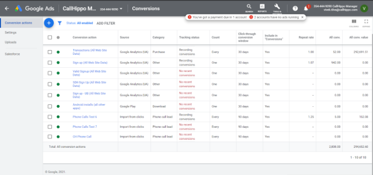The image size is (373, 175).
Task: Open SDK-Sign Up conversion action
Action: [89, 84]
